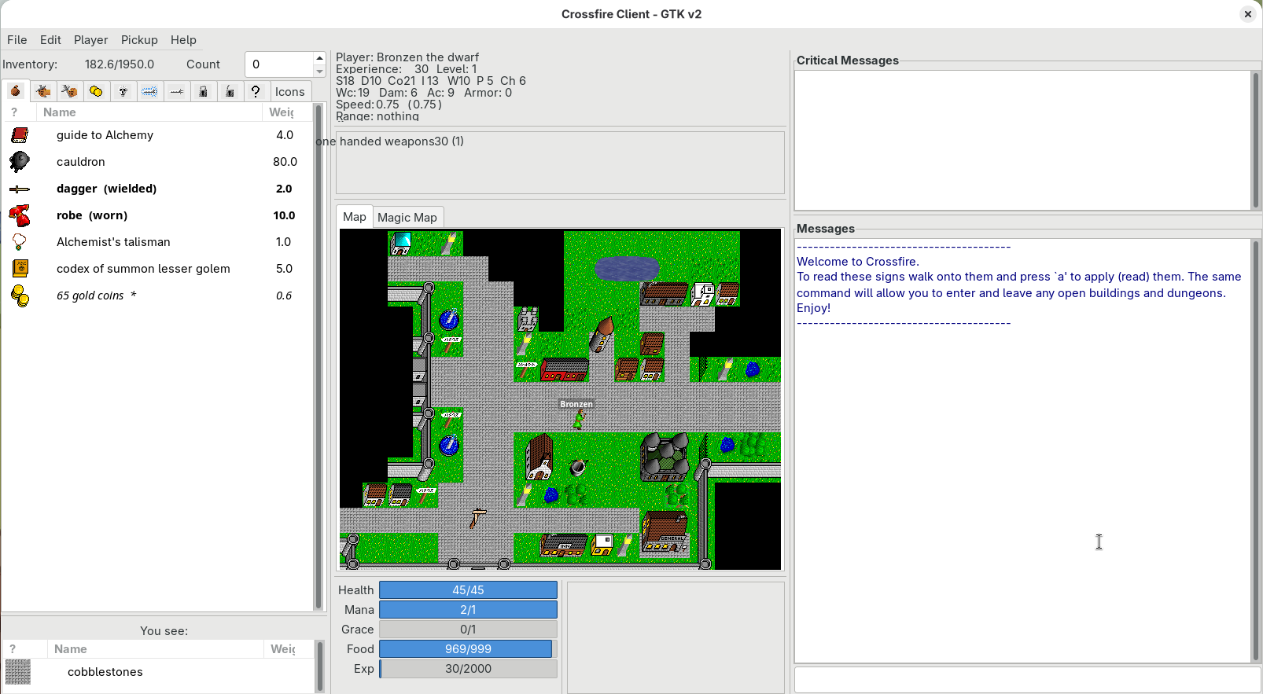
Task: Open the closed padlock locked-items tab
Action: [x=203, y=91]
